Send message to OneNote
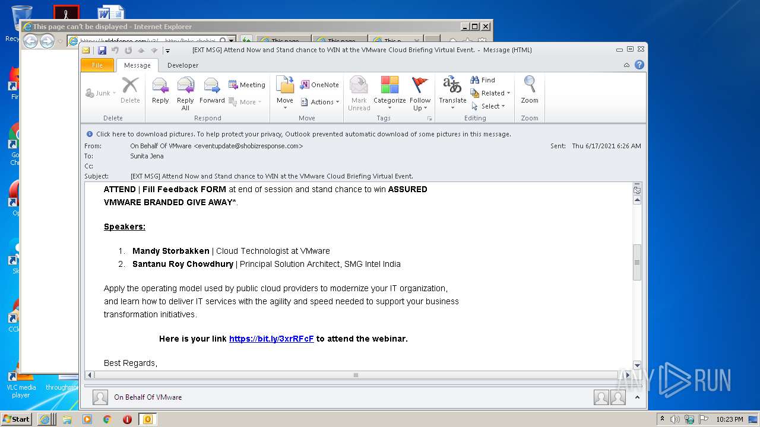760x427 pixels. pyautogui.click(x=319, y=85)
